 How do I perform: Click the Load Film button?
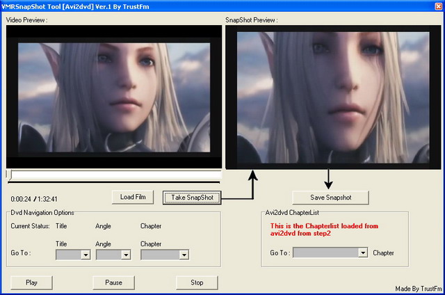tap(133, 197)
